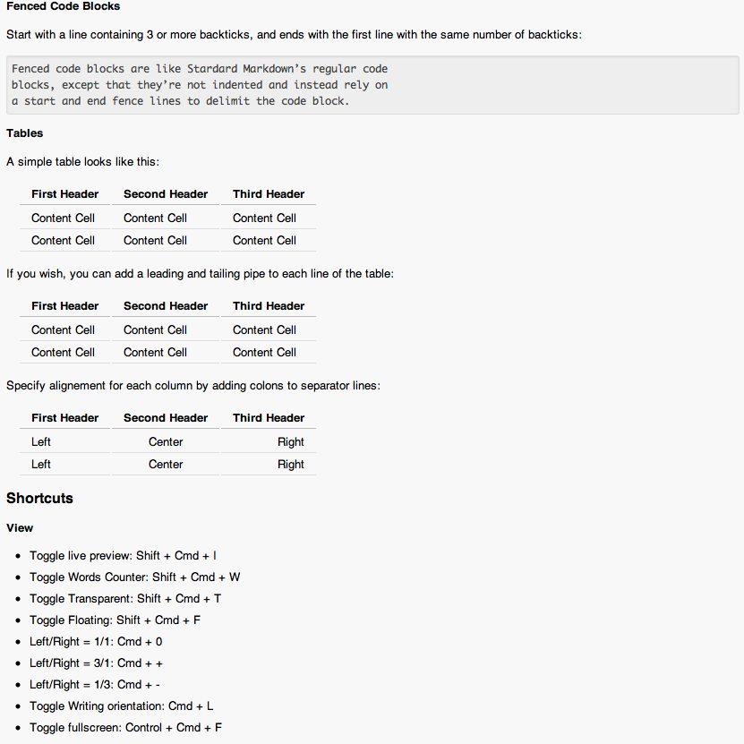Click the leading and tailing pipe sentence
This screenshot has height=744, width=744.
(200, 274)
